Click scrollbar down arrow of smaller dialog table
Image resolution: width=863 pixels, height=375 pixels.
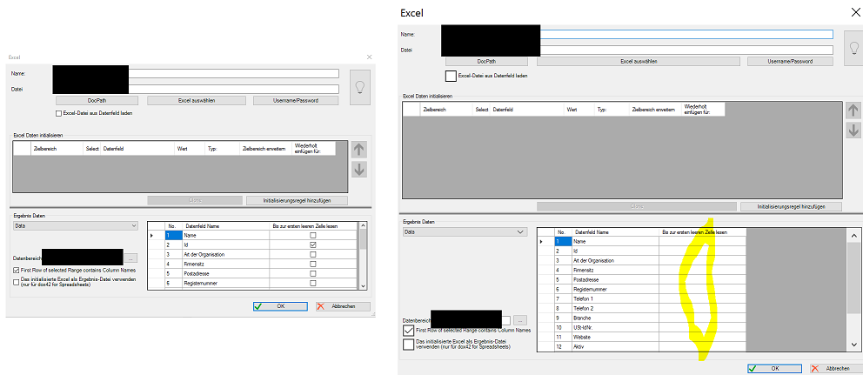362,285
